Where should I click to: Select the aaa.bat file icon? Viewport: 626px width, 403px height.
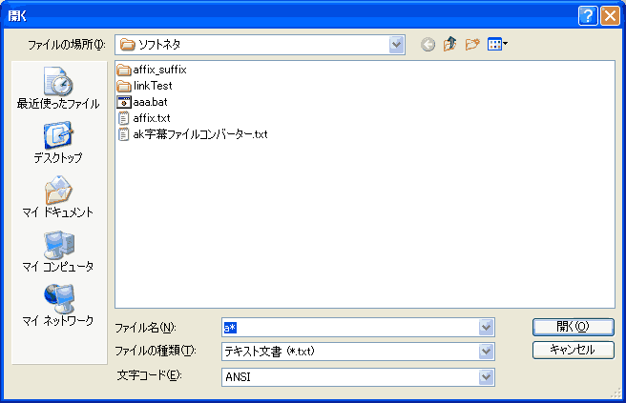(124, 102)
